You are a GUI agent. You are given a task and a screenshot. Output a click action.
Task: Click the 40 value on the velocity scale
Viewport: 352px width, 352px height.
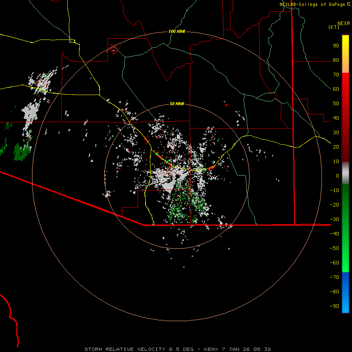pyautogui.click(x=336, y=118)
